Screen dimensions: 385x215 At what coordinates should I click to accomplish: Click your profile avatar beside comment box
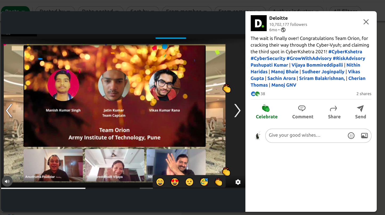[257, 136]
